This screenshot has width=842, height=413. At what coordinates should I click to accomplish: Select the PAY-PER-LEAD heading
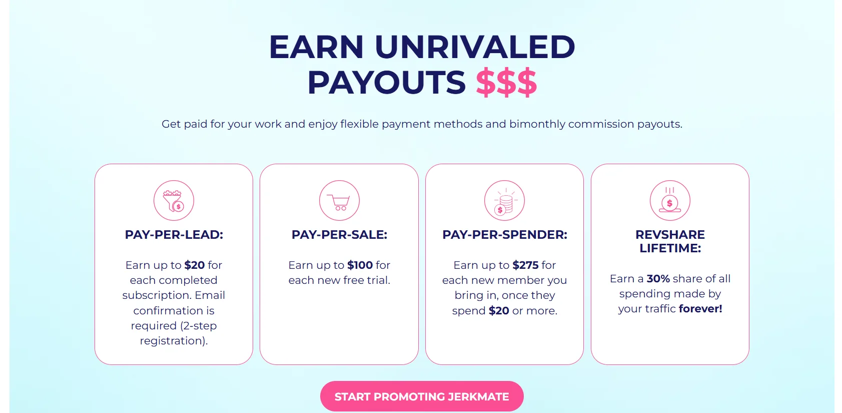174,235
